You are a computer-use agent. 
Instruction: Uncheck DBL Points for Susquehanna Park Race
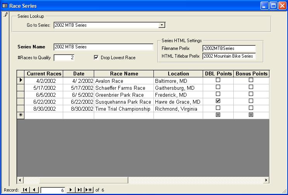click(218, 101)
